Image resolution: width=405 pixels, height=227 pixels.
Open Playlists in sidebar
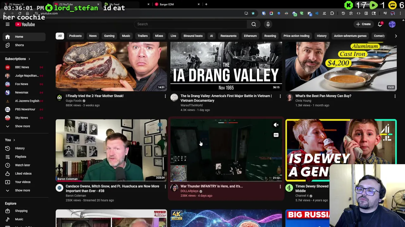[x=24, y=157]
